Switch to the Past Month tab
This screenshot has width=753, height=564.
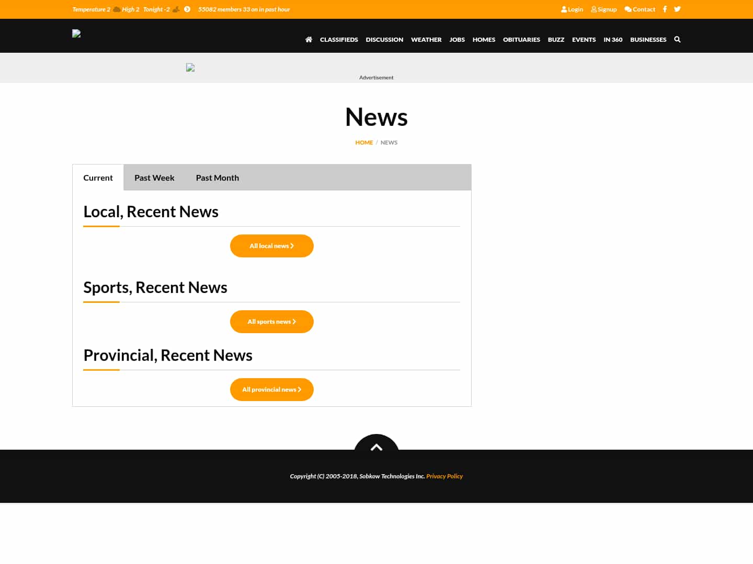pos(217,177)
